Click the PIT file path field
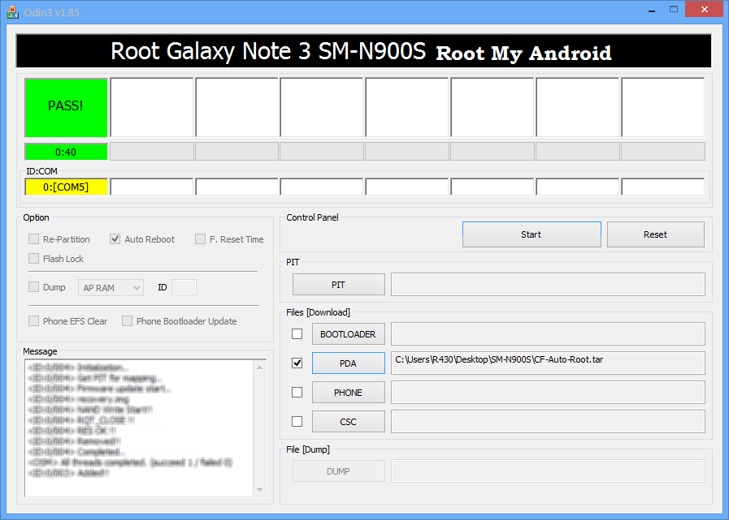 (548, 285)
